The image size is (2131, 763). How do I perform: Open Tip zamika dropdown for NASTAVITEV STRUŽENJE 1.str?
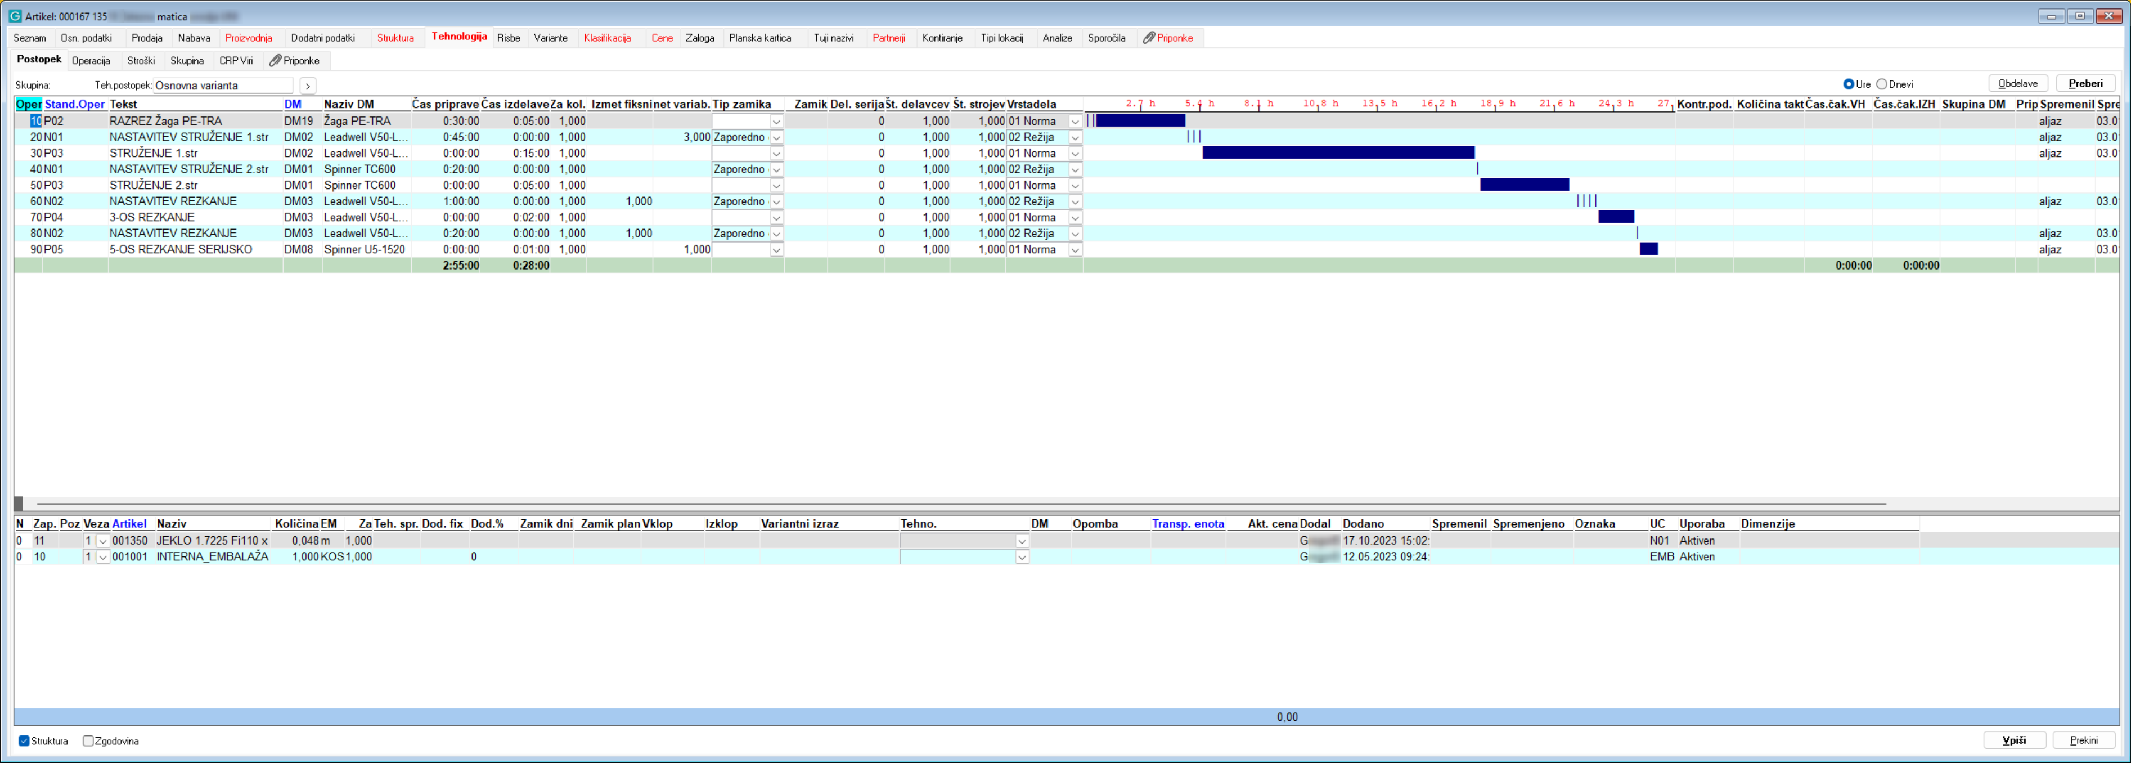776,137
